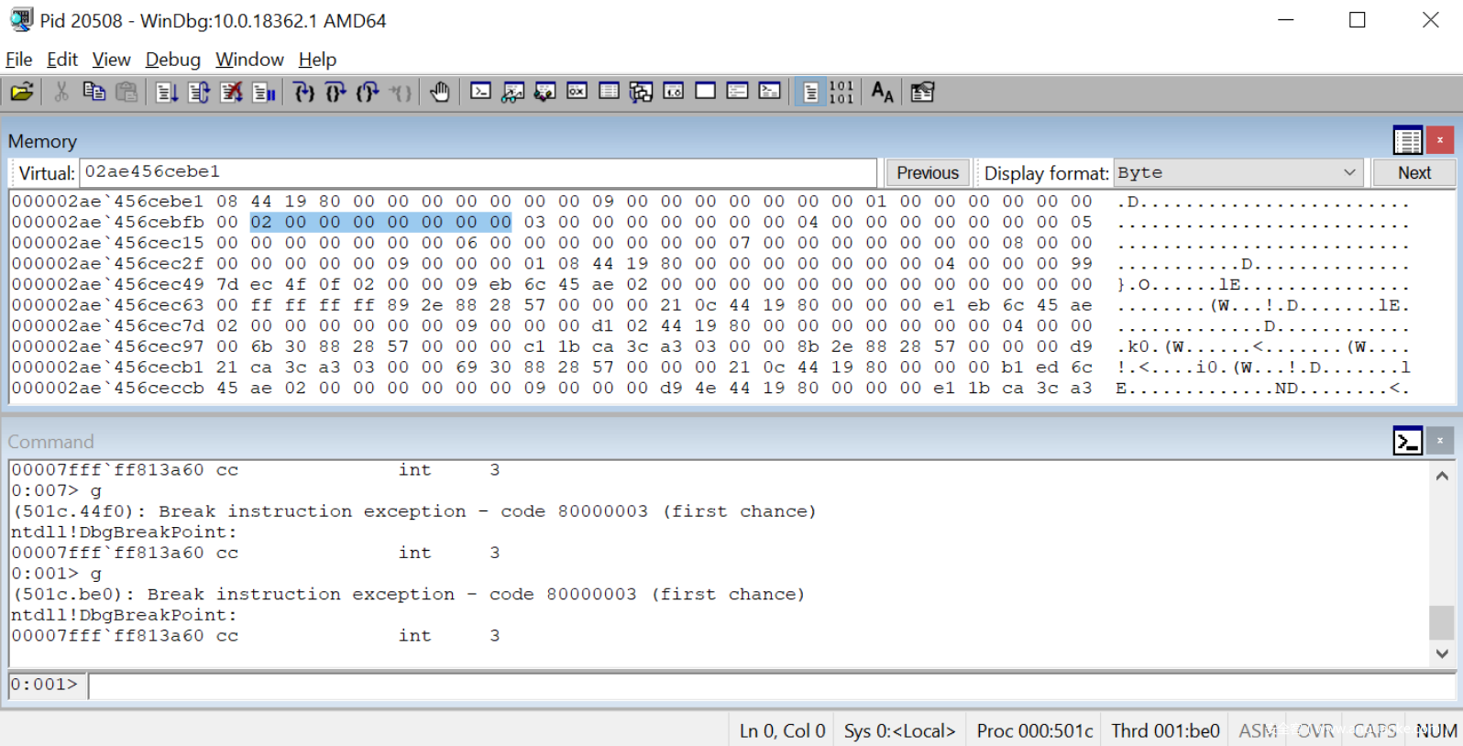Viewport: 1463px width, 746px height.
Task: Open the Command Browser window from toolbar
Action: [x=770, y=92]
